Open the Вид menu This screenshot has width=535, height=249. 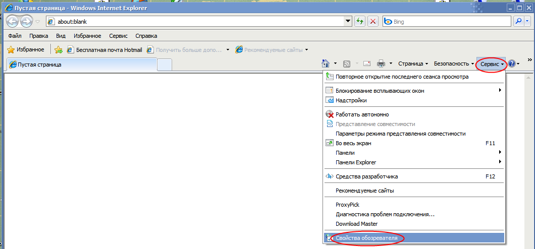tap(61, 36)
